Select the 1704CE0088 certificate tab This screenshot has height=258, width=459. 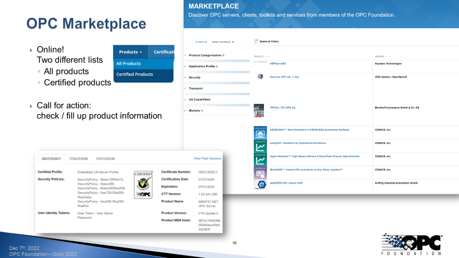[78, 159]
